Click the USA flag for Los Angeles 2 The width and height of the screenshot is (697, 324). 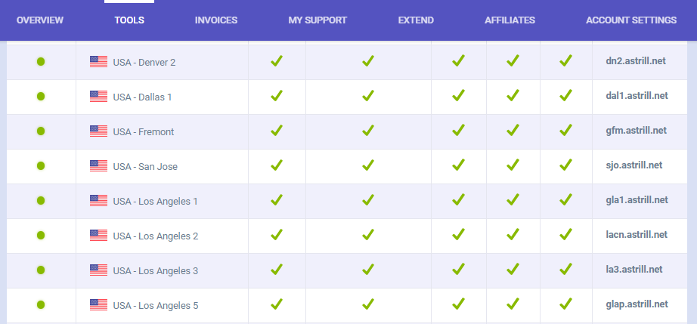click(x=99, y=235)
